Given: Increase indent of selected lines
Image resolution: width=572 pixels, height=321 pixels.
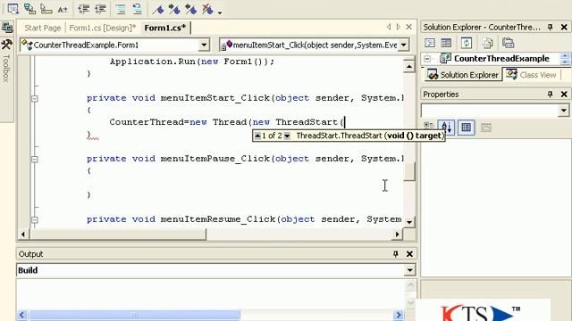Looking at the screenshot, I should 100,9.
